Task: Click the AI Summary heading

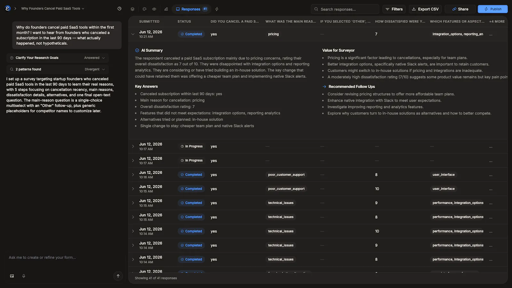Action: tap(152, 51)
